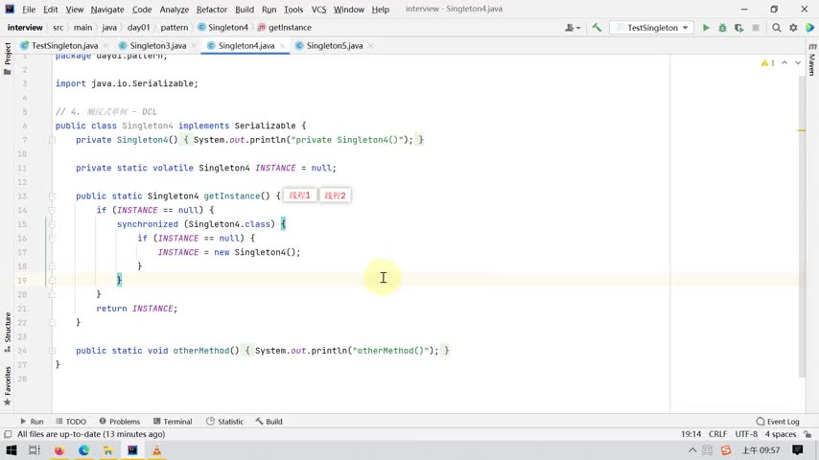
Task: Click the interview breadcrumb
Action: click(25, 28)
